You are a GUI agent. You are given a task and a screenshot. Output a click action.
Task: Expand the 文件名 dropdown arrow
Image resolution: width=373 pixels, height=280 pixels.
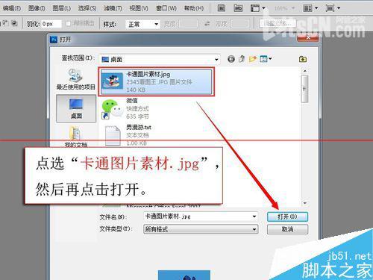pyautogui.click(x=254, y=217)
